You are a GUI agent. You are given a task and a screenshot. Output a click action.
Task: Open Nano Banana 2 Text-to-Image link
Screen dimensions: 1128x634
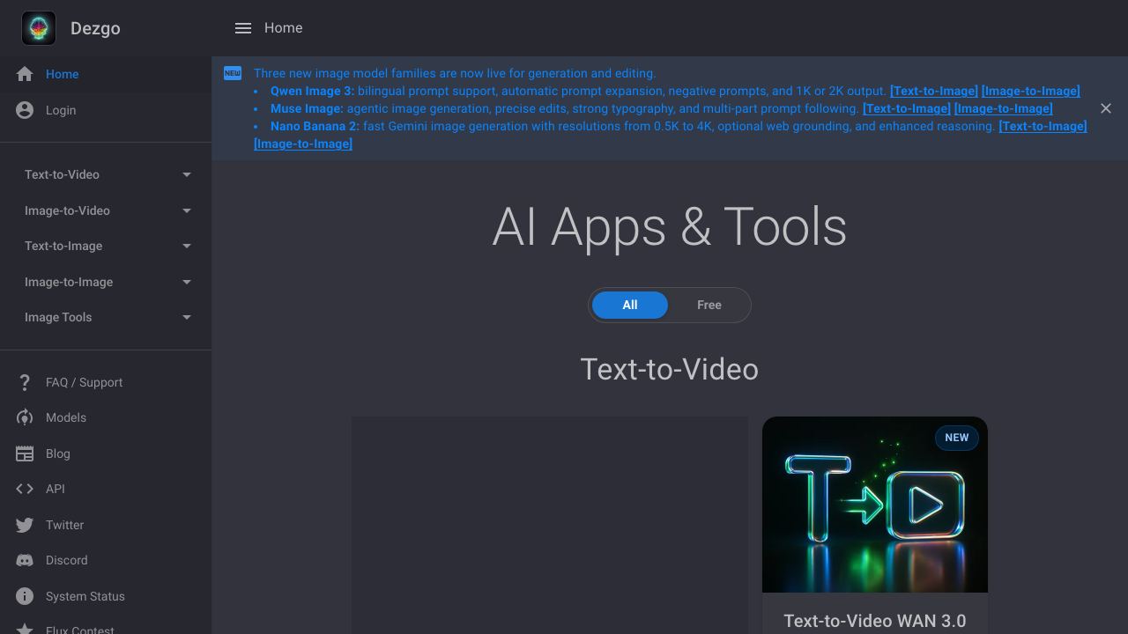pyautogui.click(x=1043, y=126)
